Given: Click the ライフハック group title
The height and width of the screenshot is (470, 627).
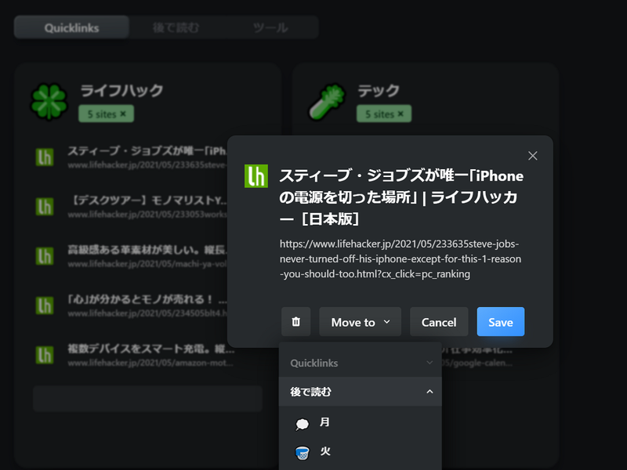Looking at the screenshot, I should [x=122, y=91].
